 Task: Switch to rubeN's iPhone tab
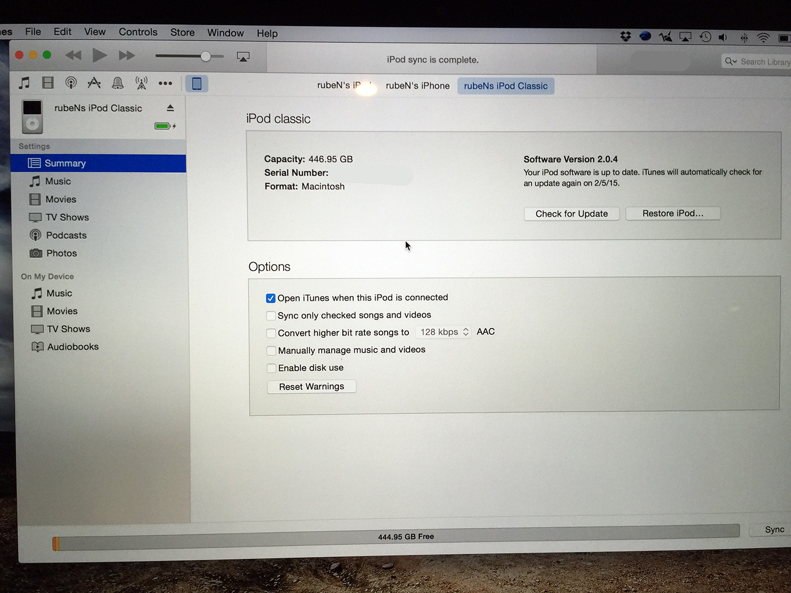tap(418, 86)
